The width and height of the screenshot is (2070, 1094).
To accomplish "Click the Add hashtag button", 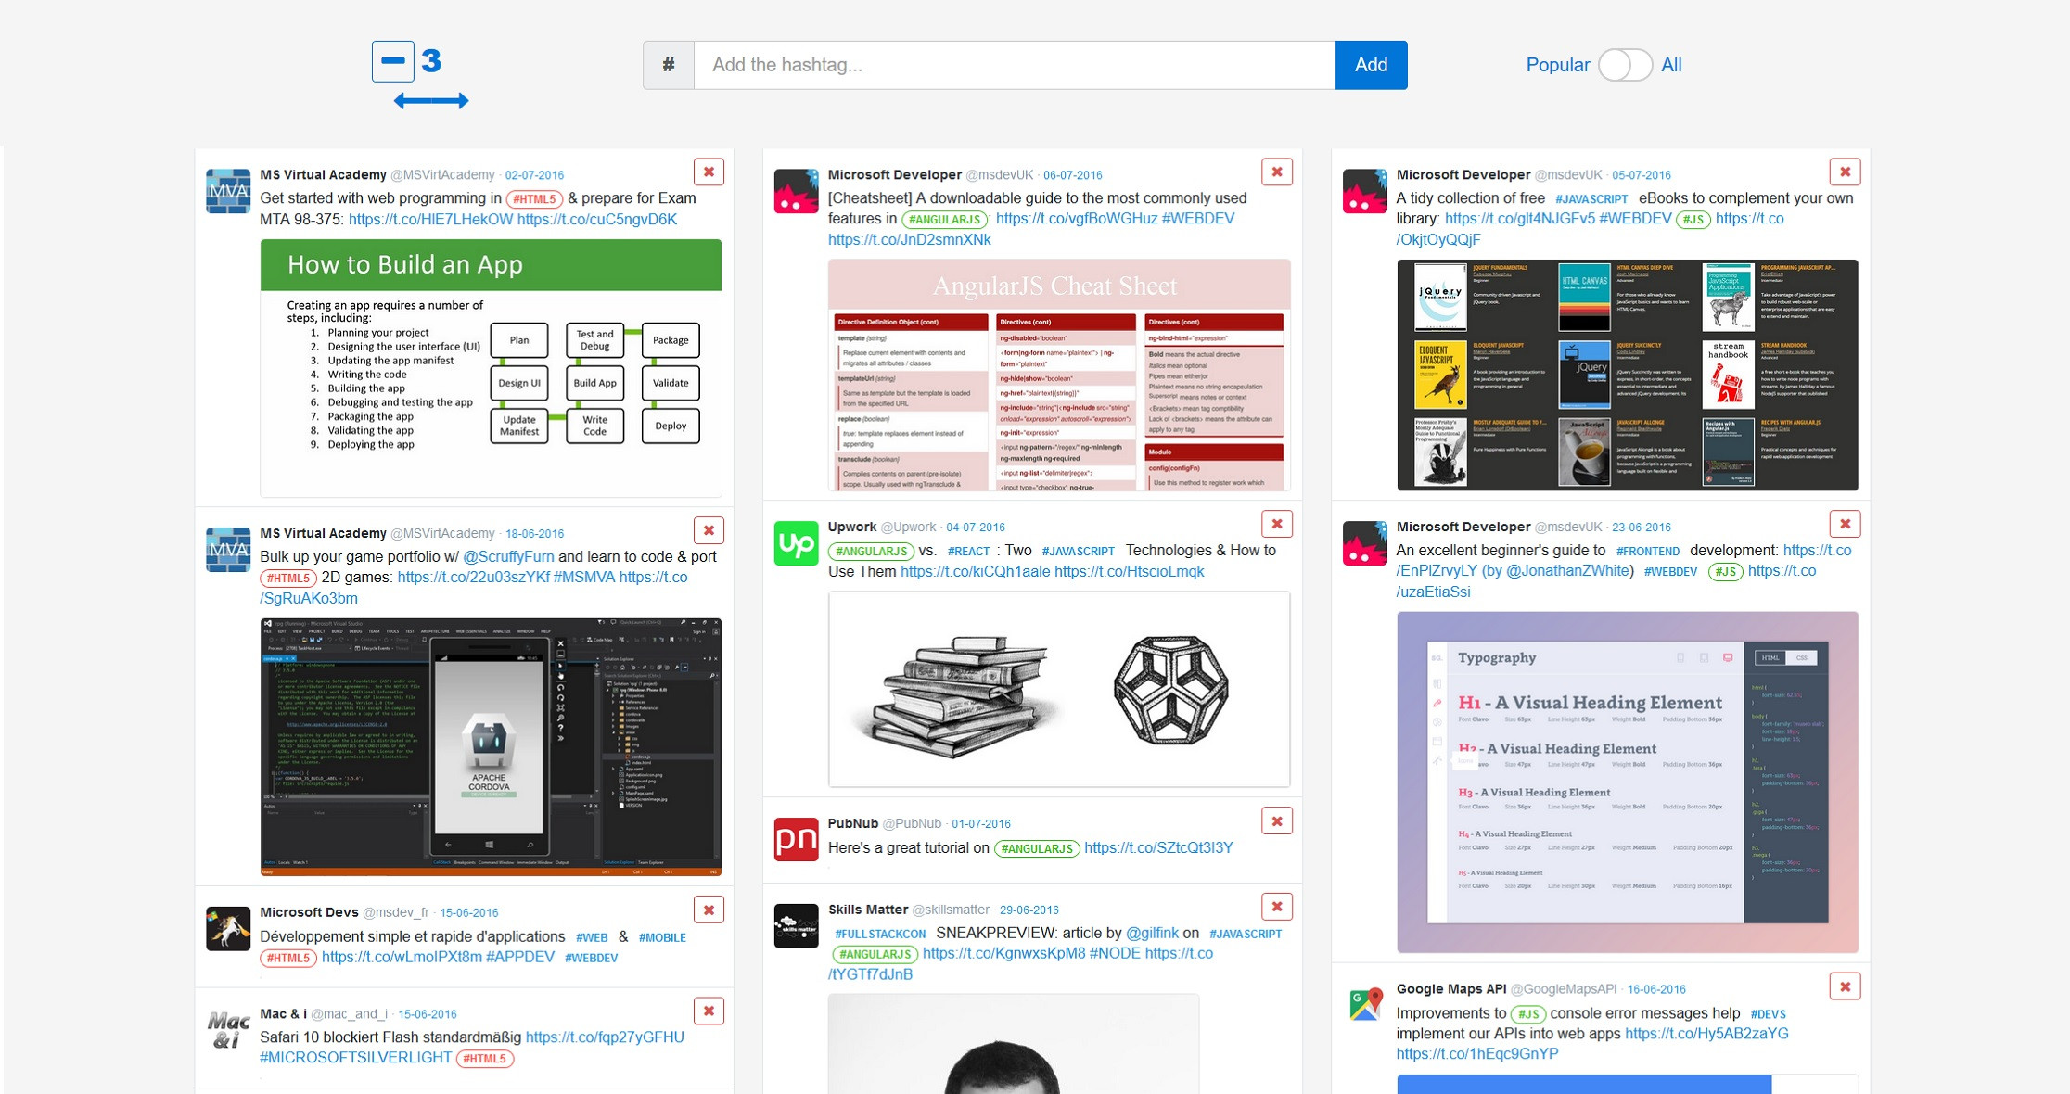I will [x=1371, y=65].
